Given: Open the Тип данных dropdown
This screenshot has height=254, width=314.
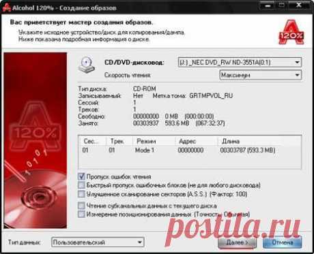Looking at the screenshot, I should coord(98,242).
